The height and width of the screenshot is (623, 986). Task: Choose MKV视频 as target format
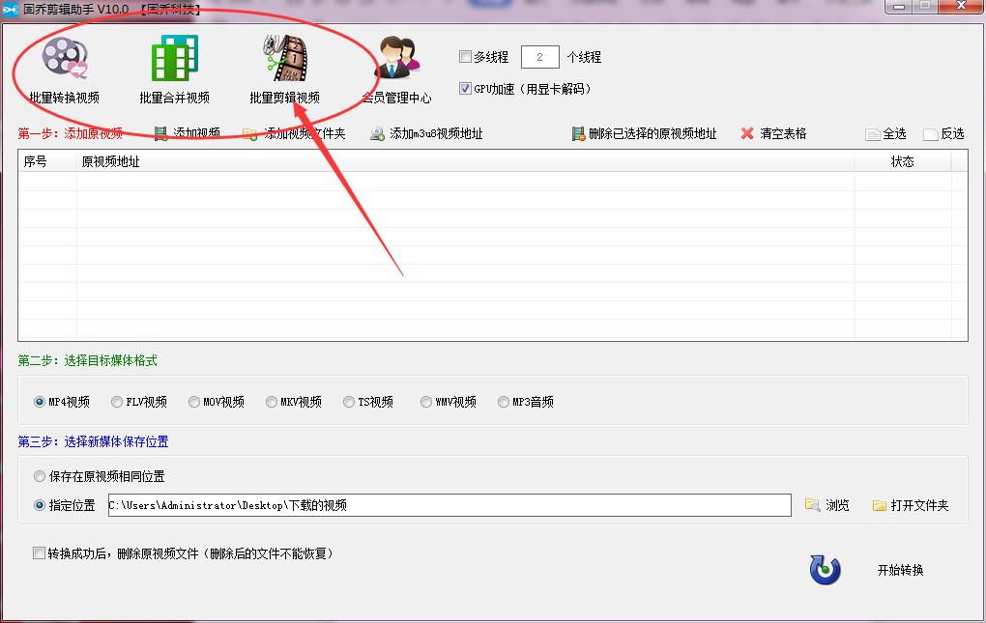pyautogui.click(x=272, y=401)
